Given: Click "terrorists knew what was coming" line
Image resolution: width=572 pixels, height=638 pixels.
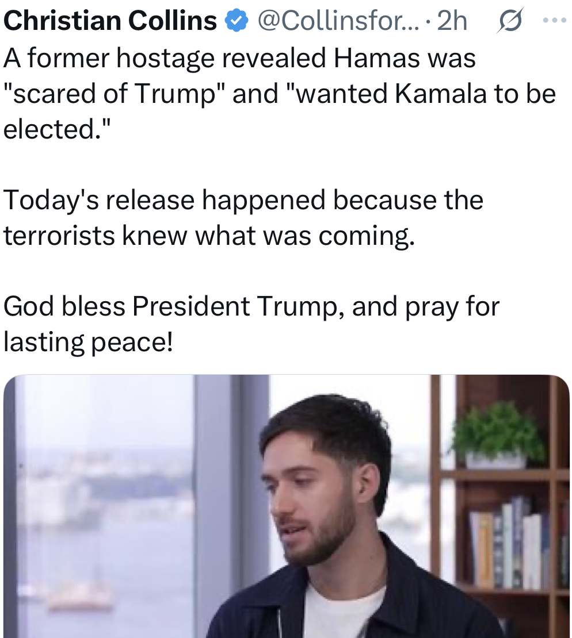Looking at the screenshot, I should [209, 235].
